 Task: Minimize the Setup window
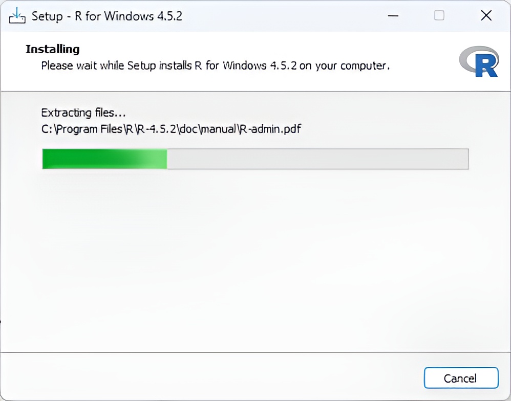tap(393, 16)
